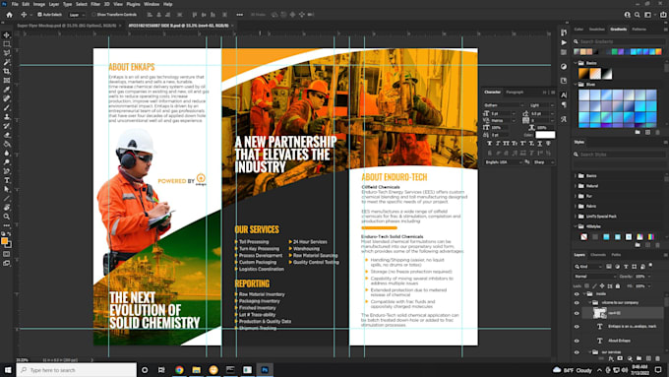This screenshot has height=377, width=669.
Task: Open the Paragraph panel icon in side dock
Action: 564,104
